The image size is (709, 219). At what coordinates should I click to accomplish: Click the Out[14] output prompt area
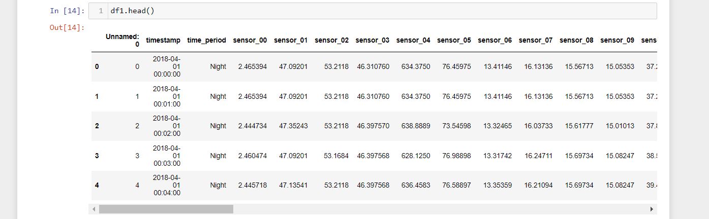click(67, 27)
